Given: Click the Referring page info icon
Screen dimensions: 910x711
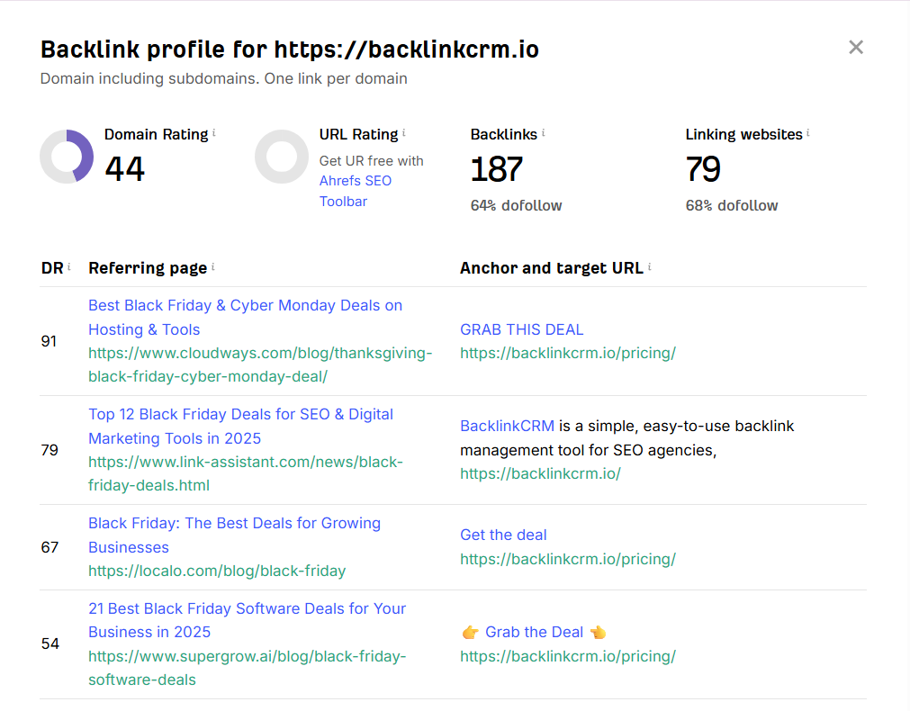Looking at the screenshot, I should [213, 267].
